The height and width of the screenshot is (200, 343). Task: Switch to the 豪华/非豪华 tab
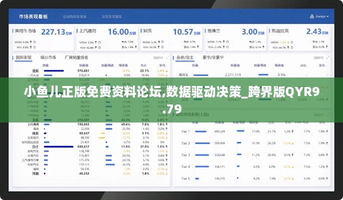213,57
